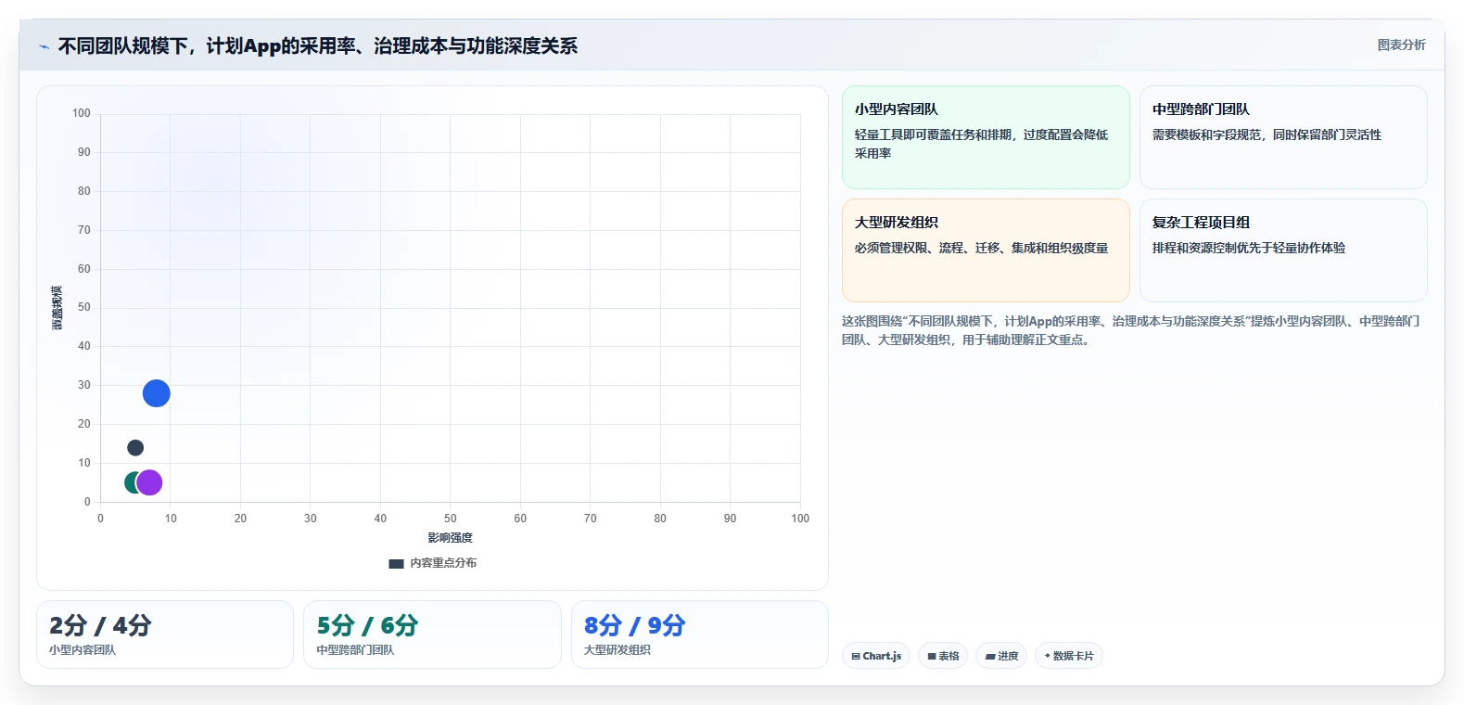This screenshot has height=705, width=1464.
Task: Open the 复杂工程项目组 card
Action: tap(1283, 250)
